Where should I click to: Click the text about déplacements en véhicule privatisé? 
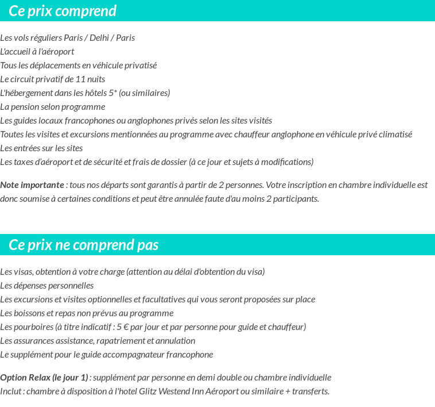click(79, 66)
